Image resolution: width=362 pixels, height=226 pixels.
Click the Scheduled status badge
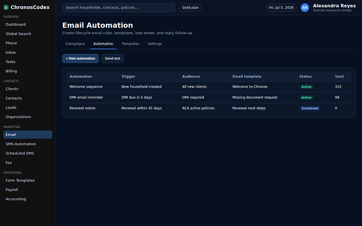[310, 108]
